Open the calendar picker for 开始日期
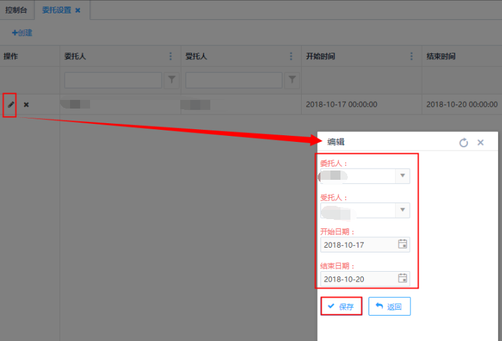The height and width of the screenshot is (341, 502). click(x=403, y=244)
